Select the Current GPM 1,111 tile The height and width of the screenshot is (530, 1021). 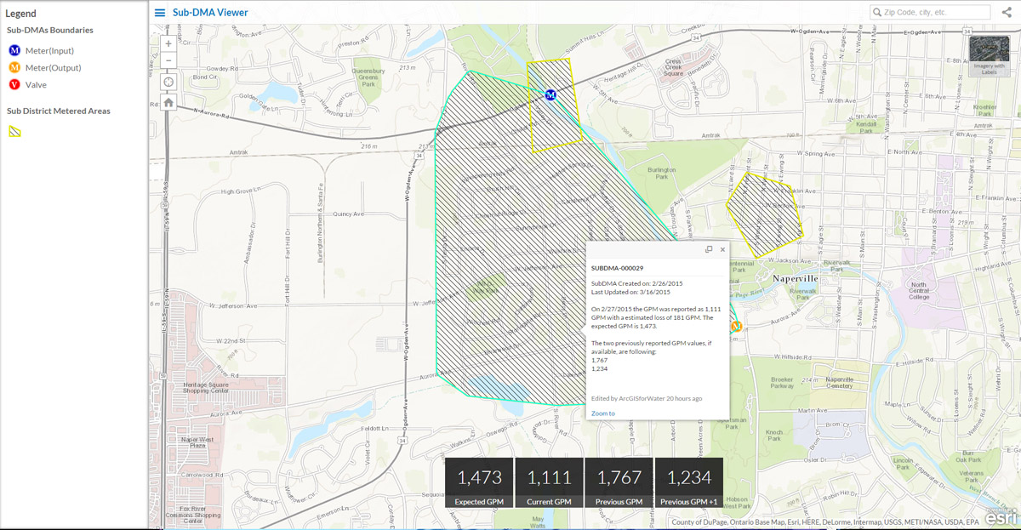pyautogui.click(x=549, y=483)
